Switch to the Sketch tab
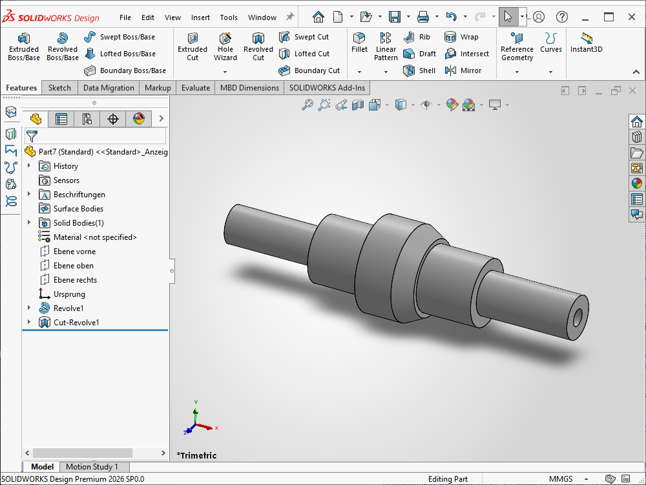 point(59,88)
